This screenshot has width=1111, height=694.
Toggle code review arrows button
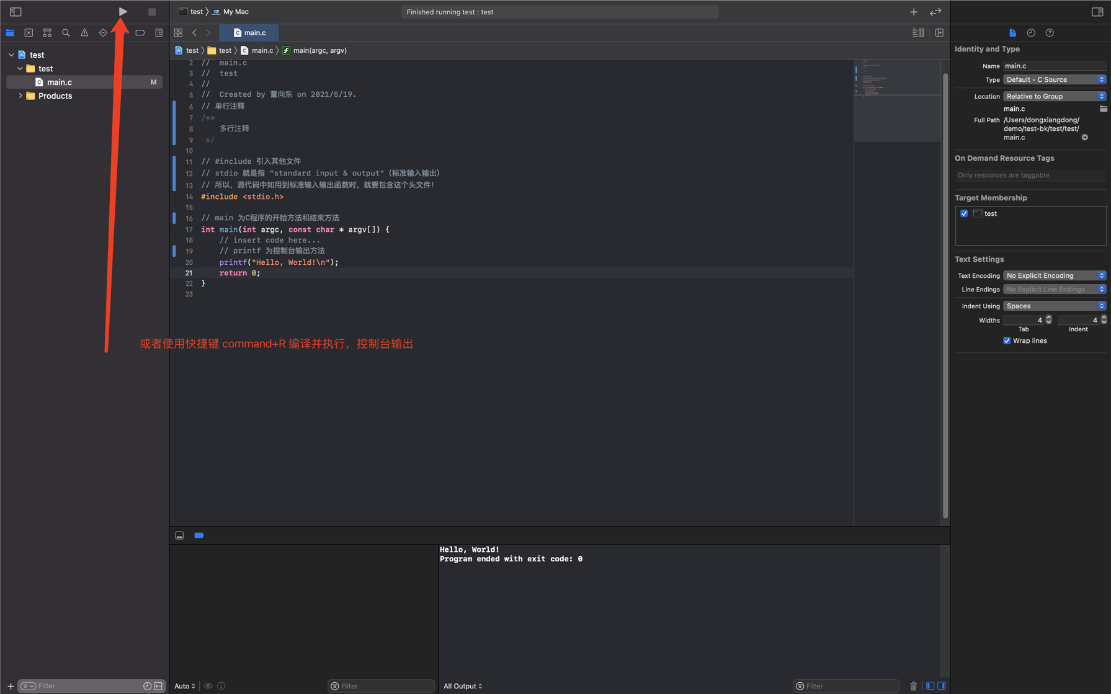pos(935,12)
